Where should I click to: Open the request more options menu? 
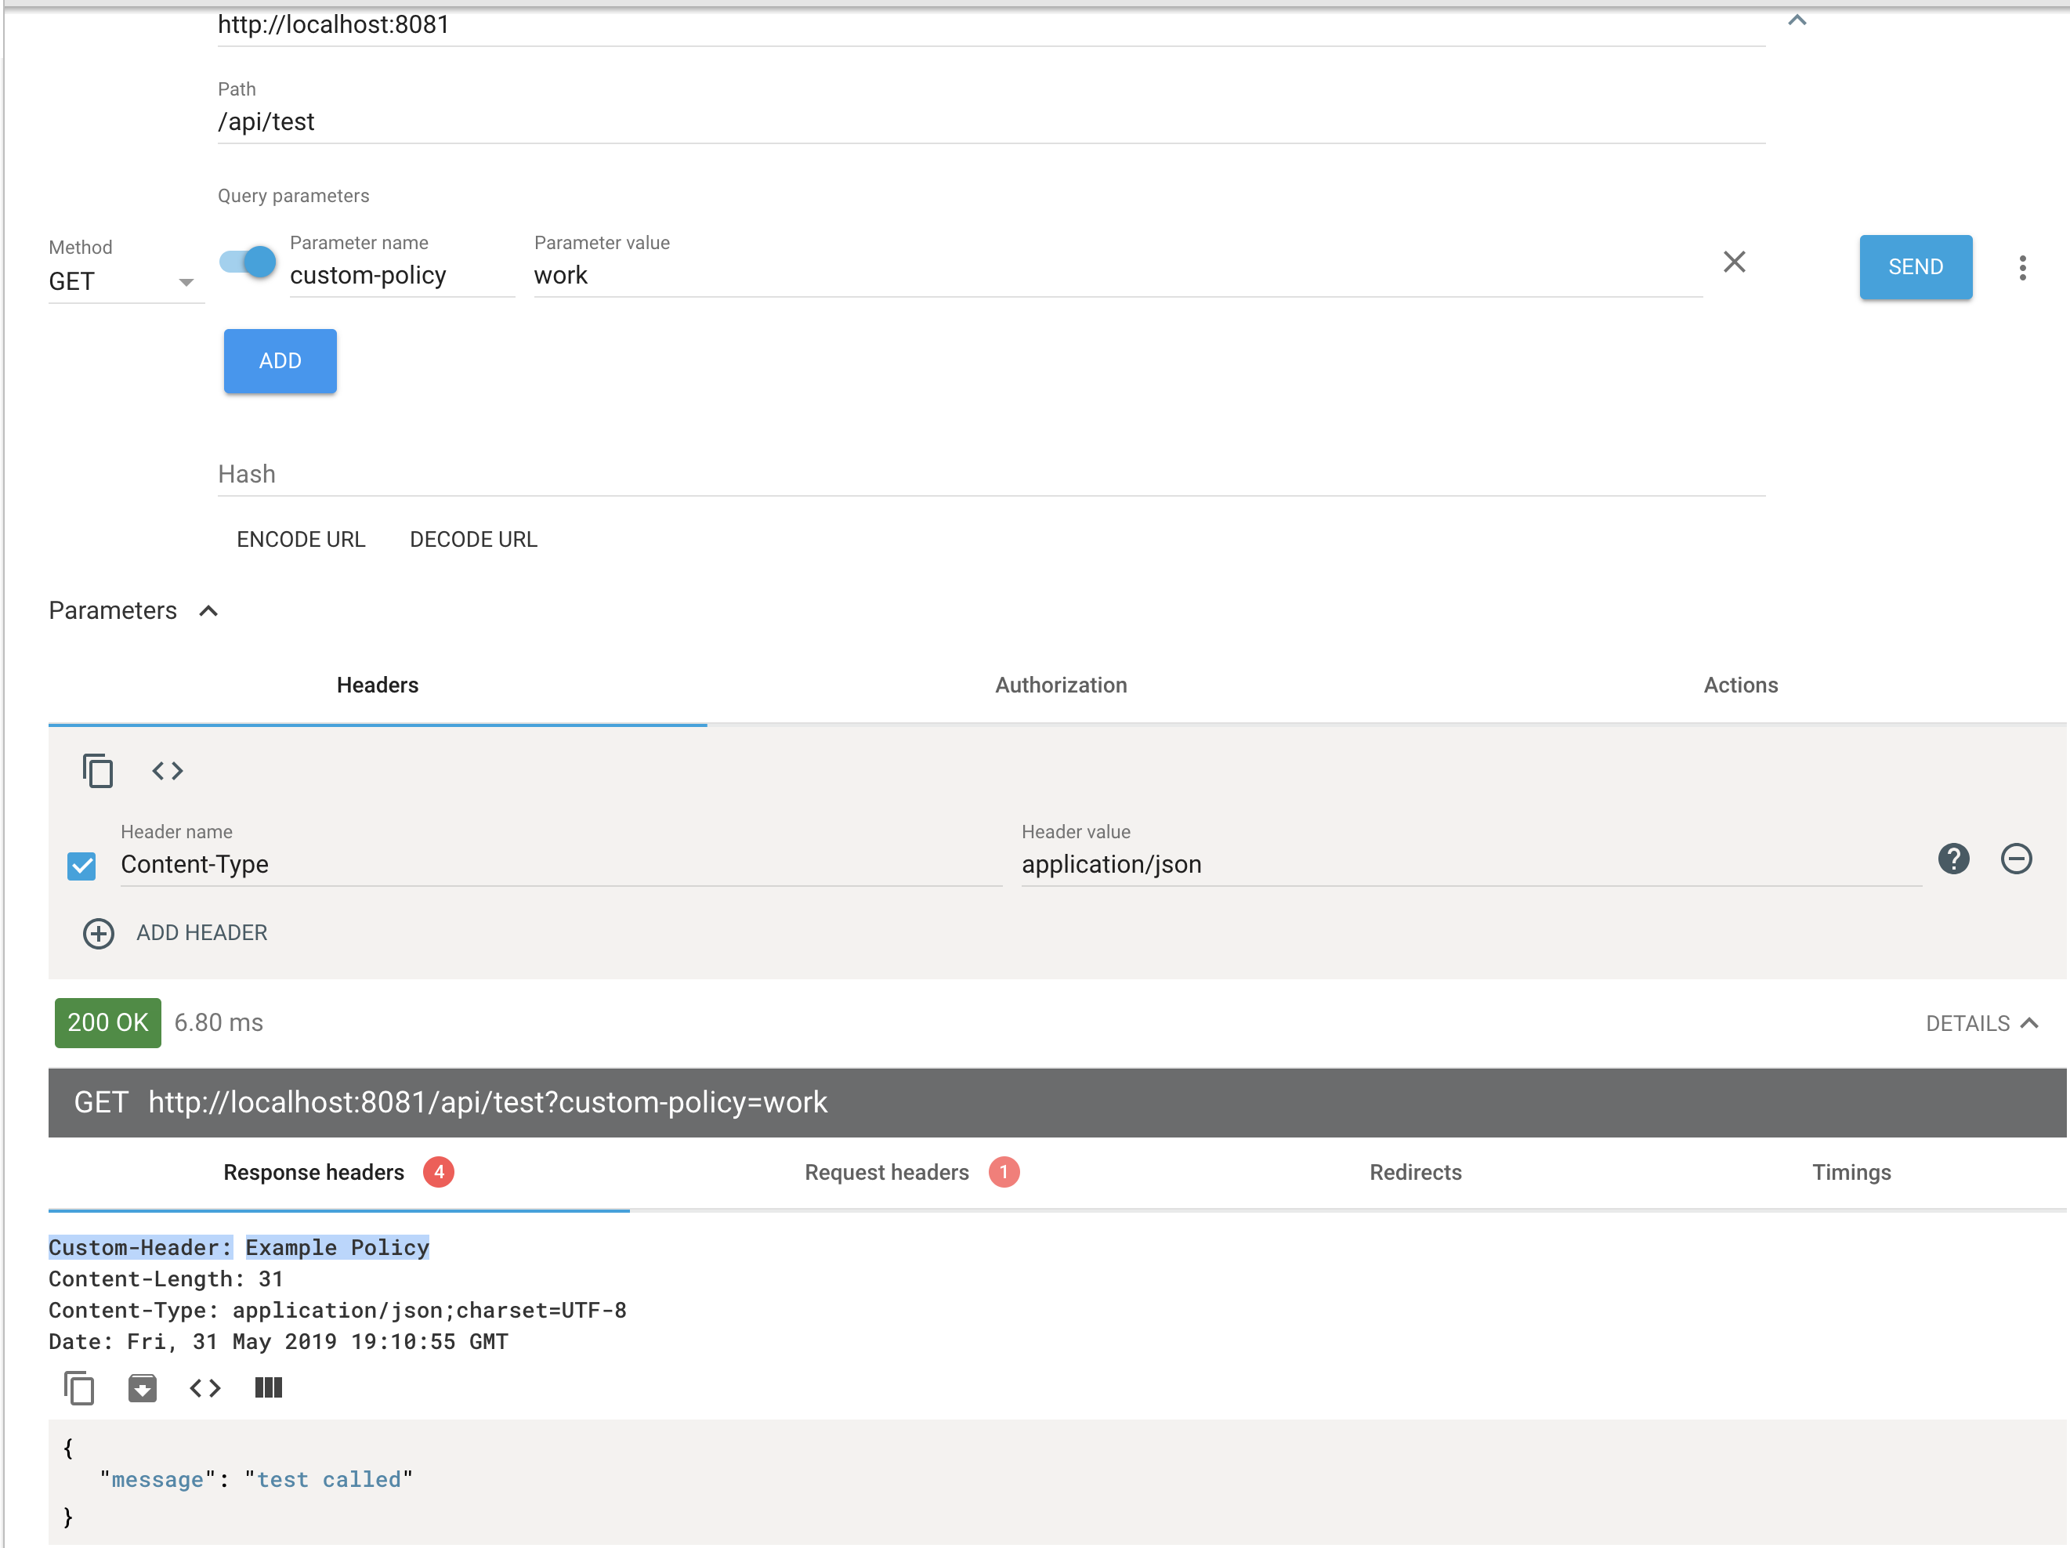(2022, 268)
